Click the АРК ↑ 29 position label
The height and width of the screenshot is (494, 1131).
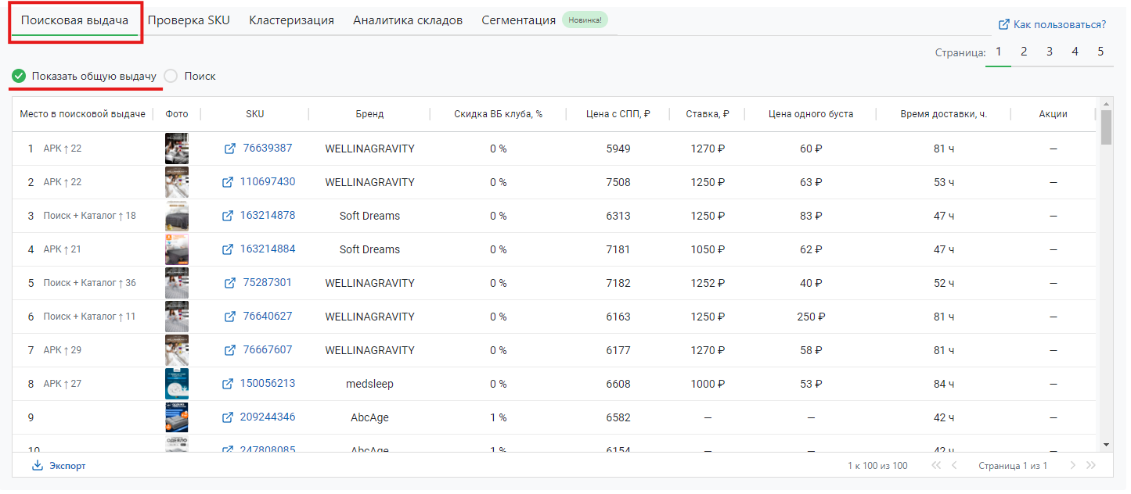[63, 350]
